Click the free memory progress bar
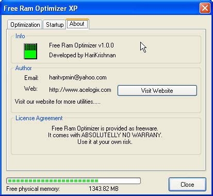 pos(74,181)
